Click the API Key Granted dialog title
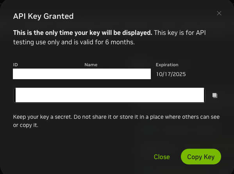The image size is (234, 174). (43, 16)
